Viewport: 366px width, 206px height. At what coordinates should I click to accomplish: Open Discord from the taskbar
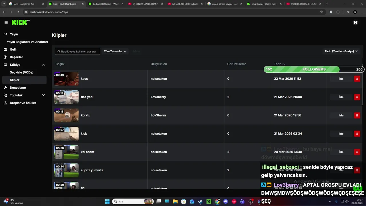(x=226, y=201)
